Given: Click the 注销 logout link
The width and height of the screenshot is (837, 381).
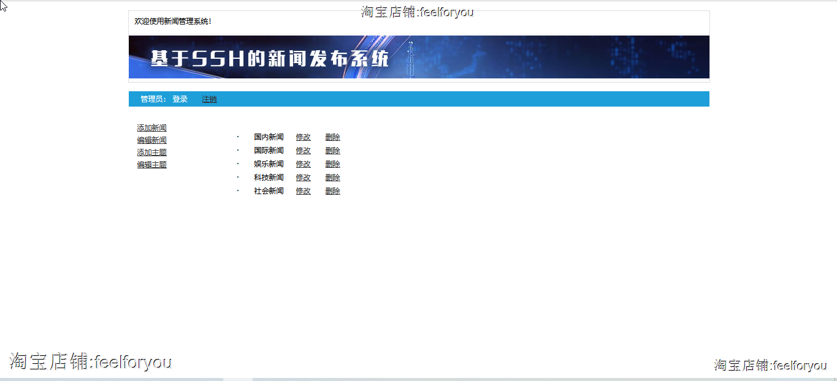Looking at the screenshot, I should pyautogui.click(x=209, y=99).
